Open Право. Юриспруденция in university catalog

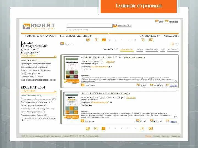point(30,73)
